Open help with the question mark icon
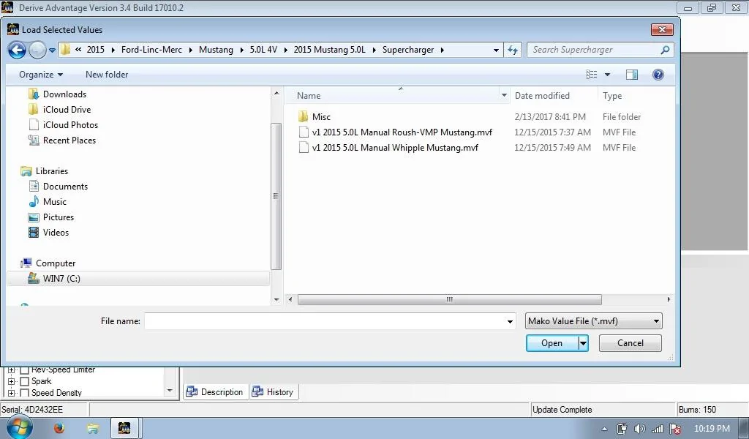749x439 pixels. 658,75
